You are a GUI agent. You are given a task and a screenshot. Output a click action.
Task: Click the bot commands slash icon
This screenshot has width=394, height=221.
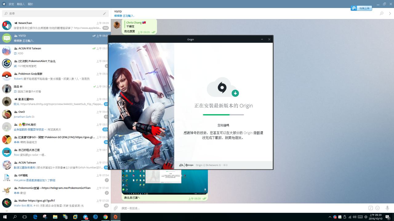[371, 208]
